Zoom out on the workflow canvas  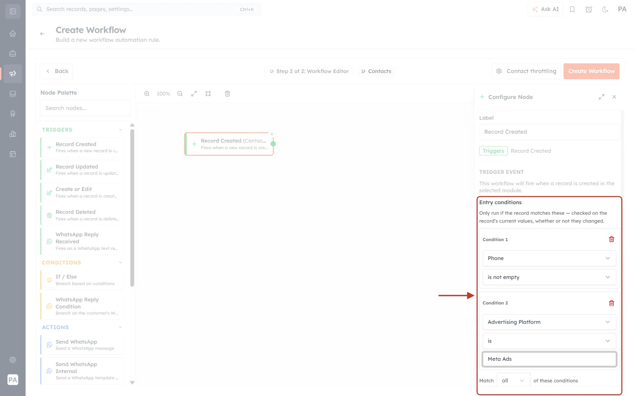pyautogui.click(x=180, y=94)
